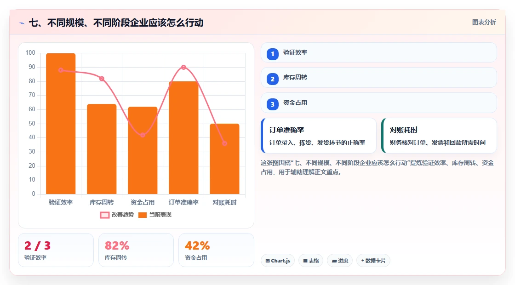
Task: Select the 库存周转 list item
Action: [x=379, y=78]
